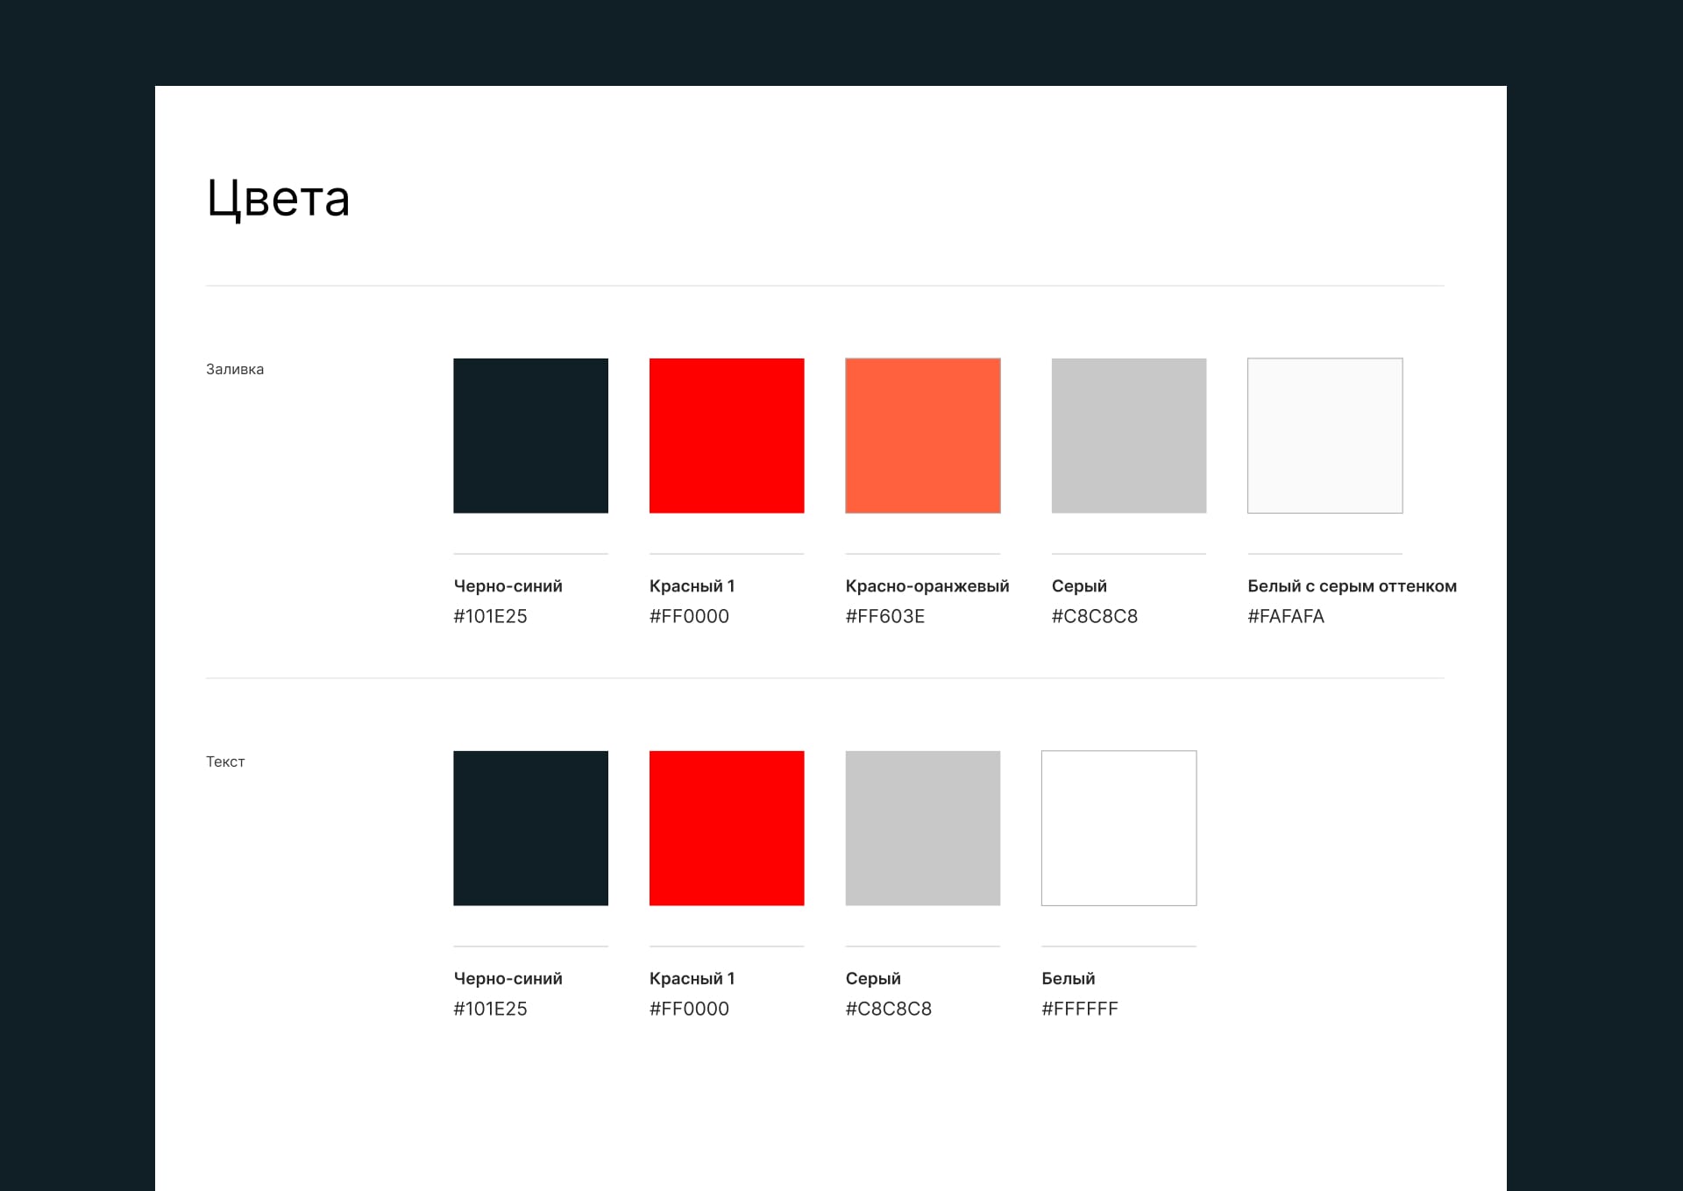Screen dimensions: 1683x1191
Task: Click the Красно-оранжевый color name
Action: click(x=927, y=586)
